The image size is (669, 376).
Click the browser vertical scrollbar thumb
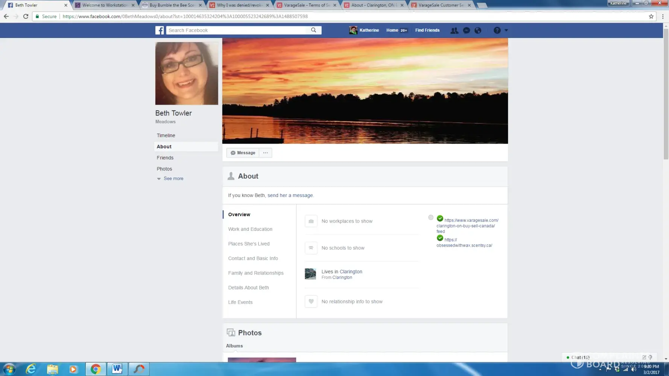[x=666, y=94]
